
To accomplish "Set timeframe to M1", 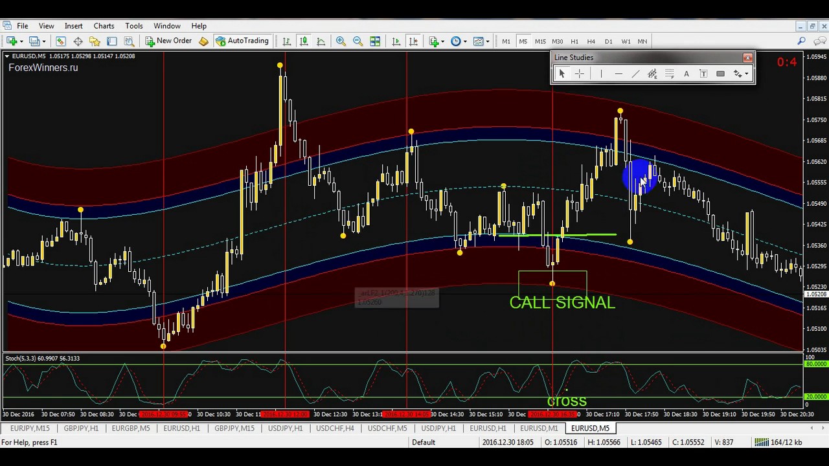I will click(x=506, y=41).
